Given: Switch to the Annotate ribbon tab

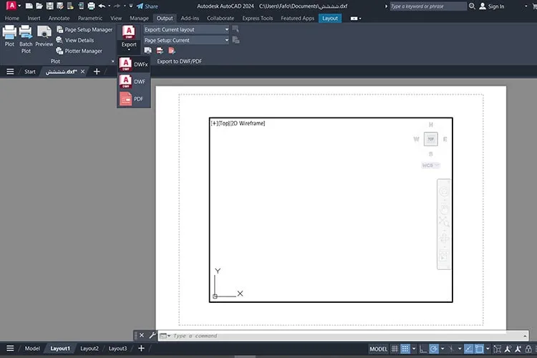Looking at the screenshot, I should click(59, 18).
